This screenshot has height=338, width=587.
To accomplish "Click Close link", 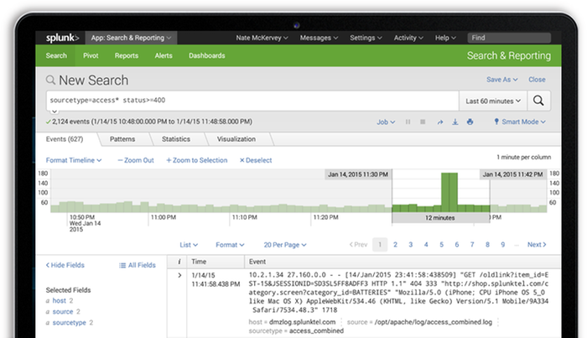I will pyautogui.click(x=537, y=80).
